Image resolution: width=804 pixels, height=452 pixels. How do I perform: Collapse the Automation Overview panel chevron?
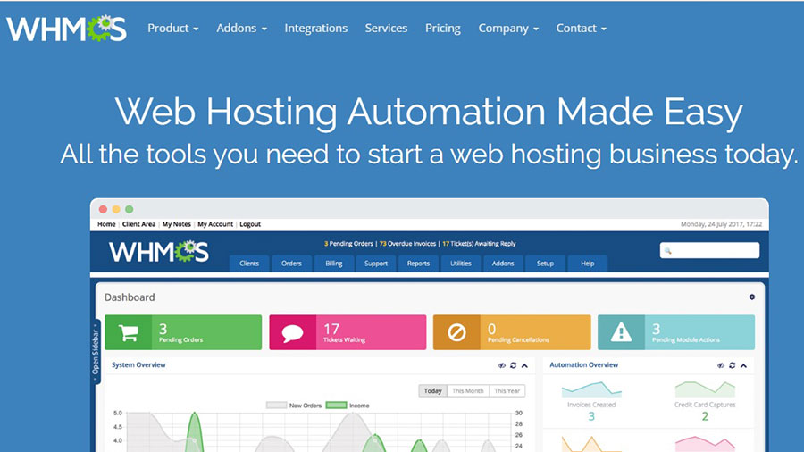click(743, 365)
